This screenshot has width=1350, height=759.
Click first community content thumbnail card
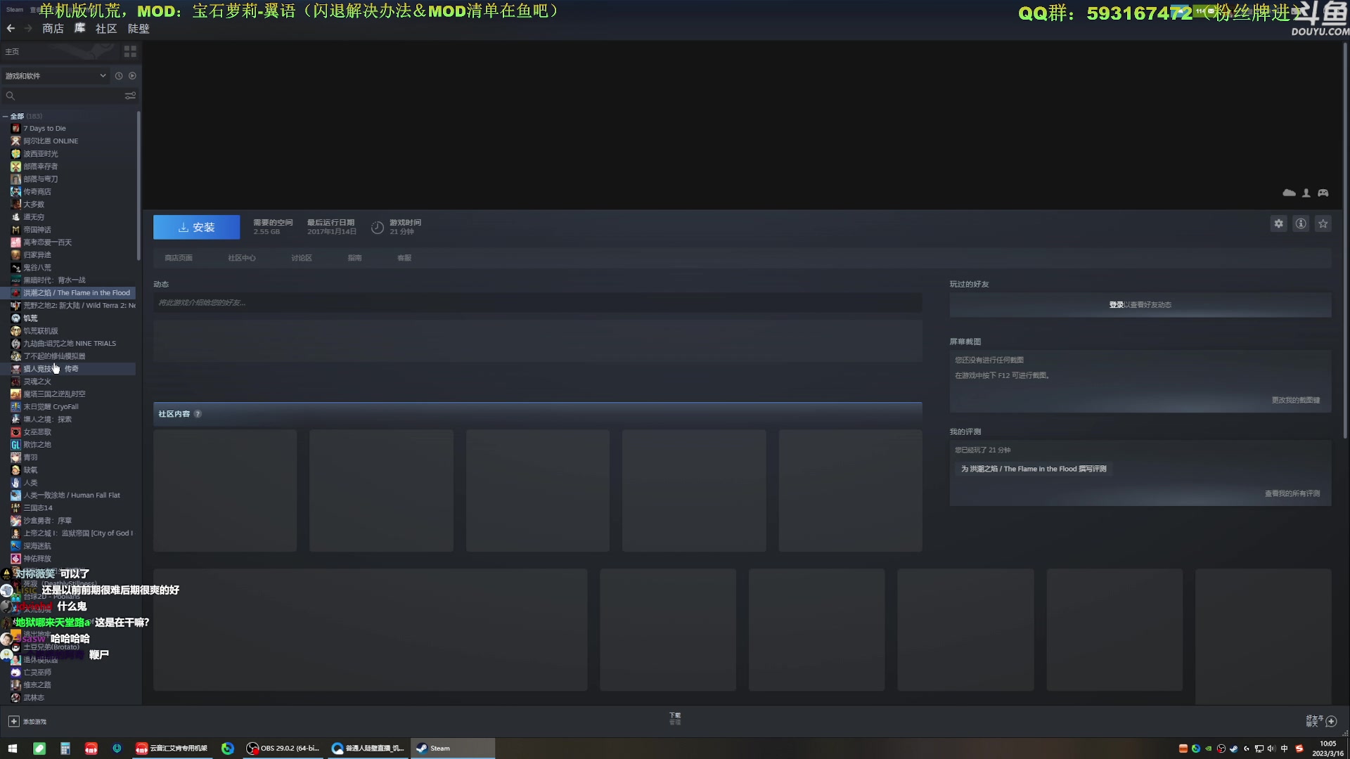tap(225, 491)
